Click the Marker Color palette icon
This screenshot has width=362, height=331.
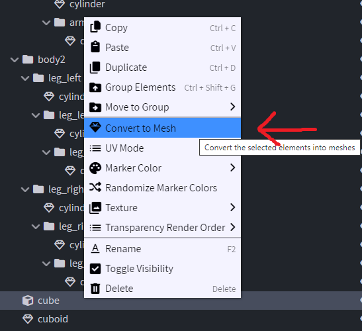click(x=95, y=168)
